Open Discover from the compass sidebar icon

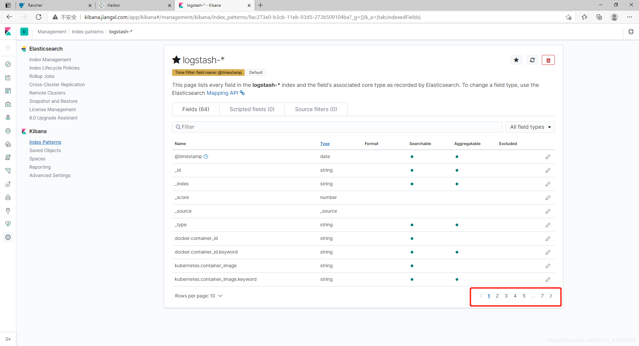point(8,64)
